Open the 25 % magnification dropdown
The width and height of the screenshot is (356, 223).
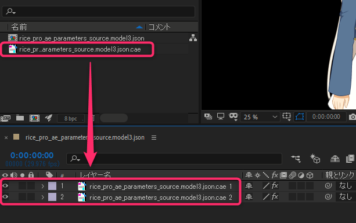click(260, 117)
